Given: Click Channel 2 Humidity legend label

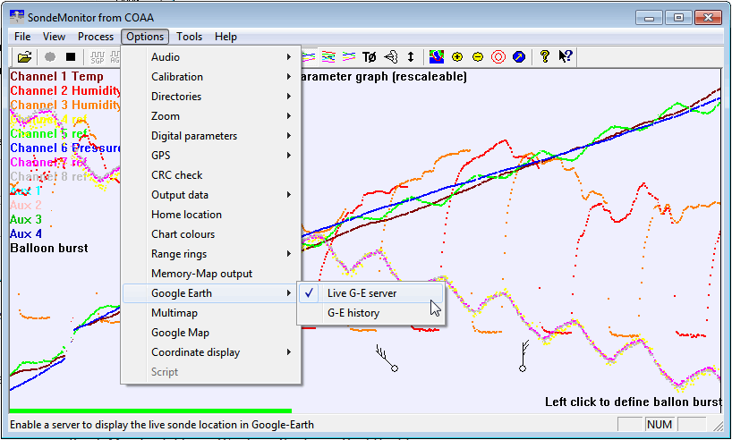Looking at the screenshot, I should [x=65, y=90].
